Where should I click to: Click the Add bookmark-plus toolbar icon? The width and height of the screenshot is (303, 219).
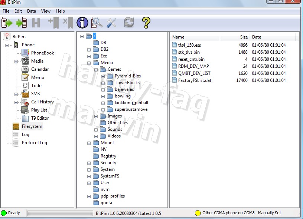pos(53,23)
